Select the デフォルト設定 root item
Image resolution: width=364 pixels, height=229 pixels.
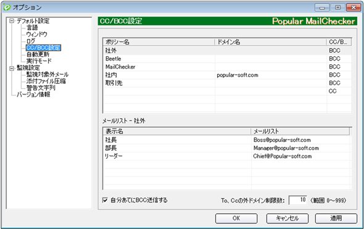pos(33,21)
